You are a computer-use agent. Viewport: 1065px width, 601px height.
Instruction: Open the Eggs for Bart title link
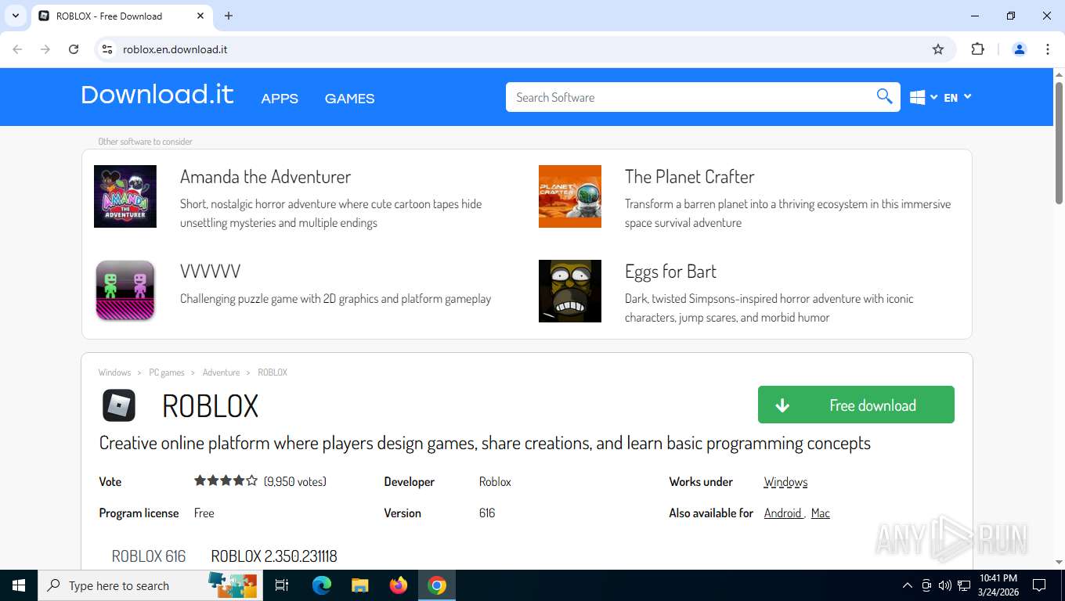[670, 272]
